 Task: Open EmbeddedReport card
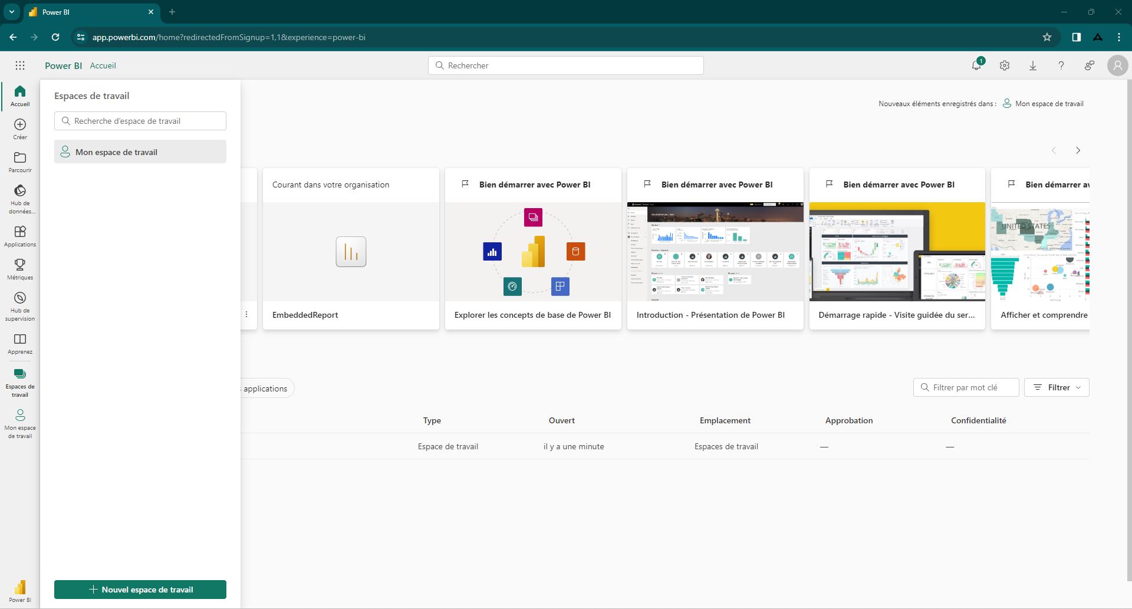(x=351, y=249)
